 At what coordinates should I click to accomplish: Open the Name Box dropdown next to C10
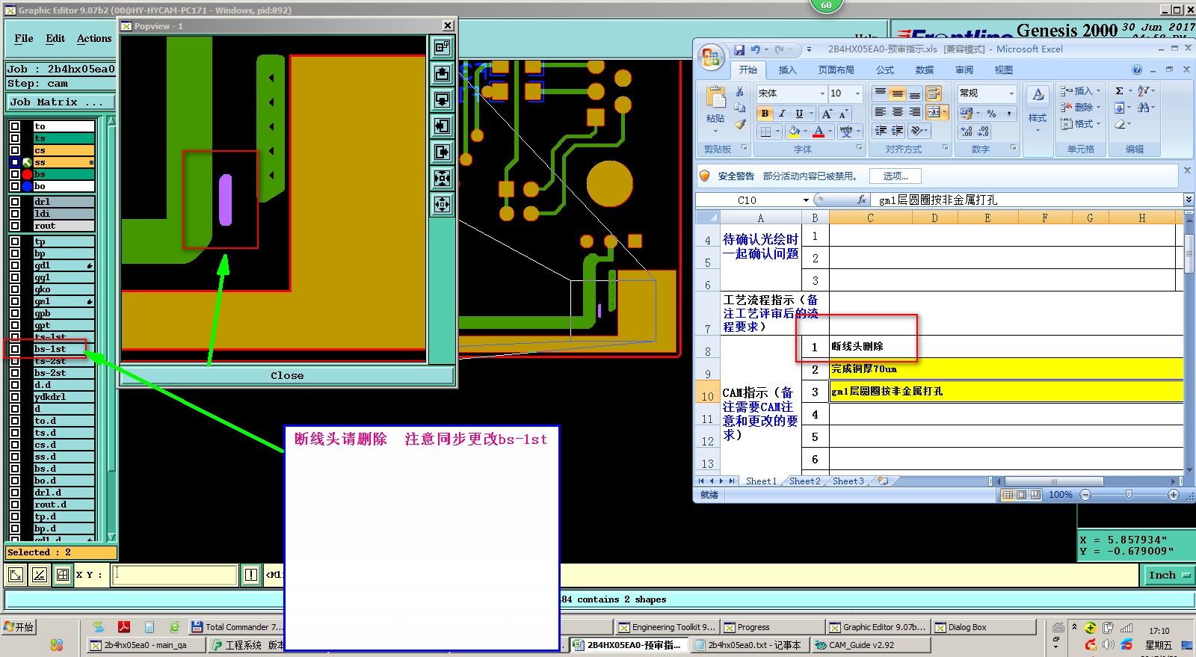tap(806, 200)
